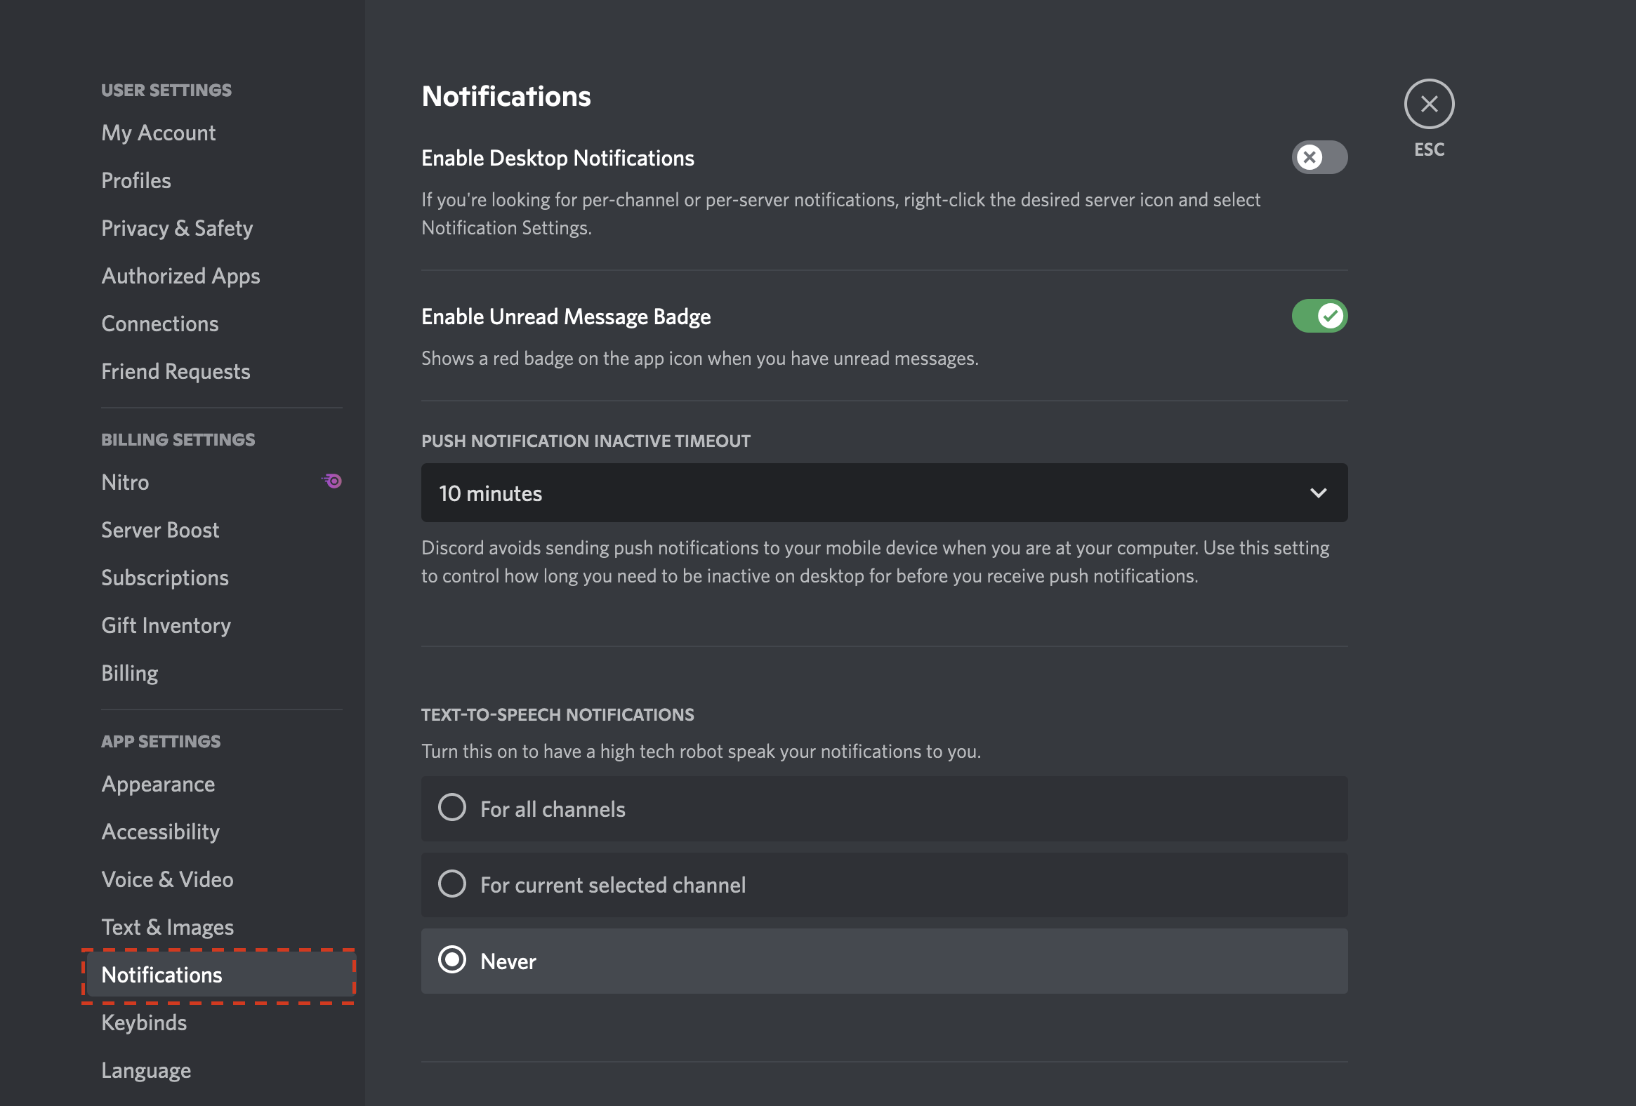
Task: Select For current selected channel TTS
Action: click(451, 884)
